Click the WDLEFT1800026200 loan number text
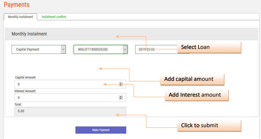 click(x=93, y=49)
